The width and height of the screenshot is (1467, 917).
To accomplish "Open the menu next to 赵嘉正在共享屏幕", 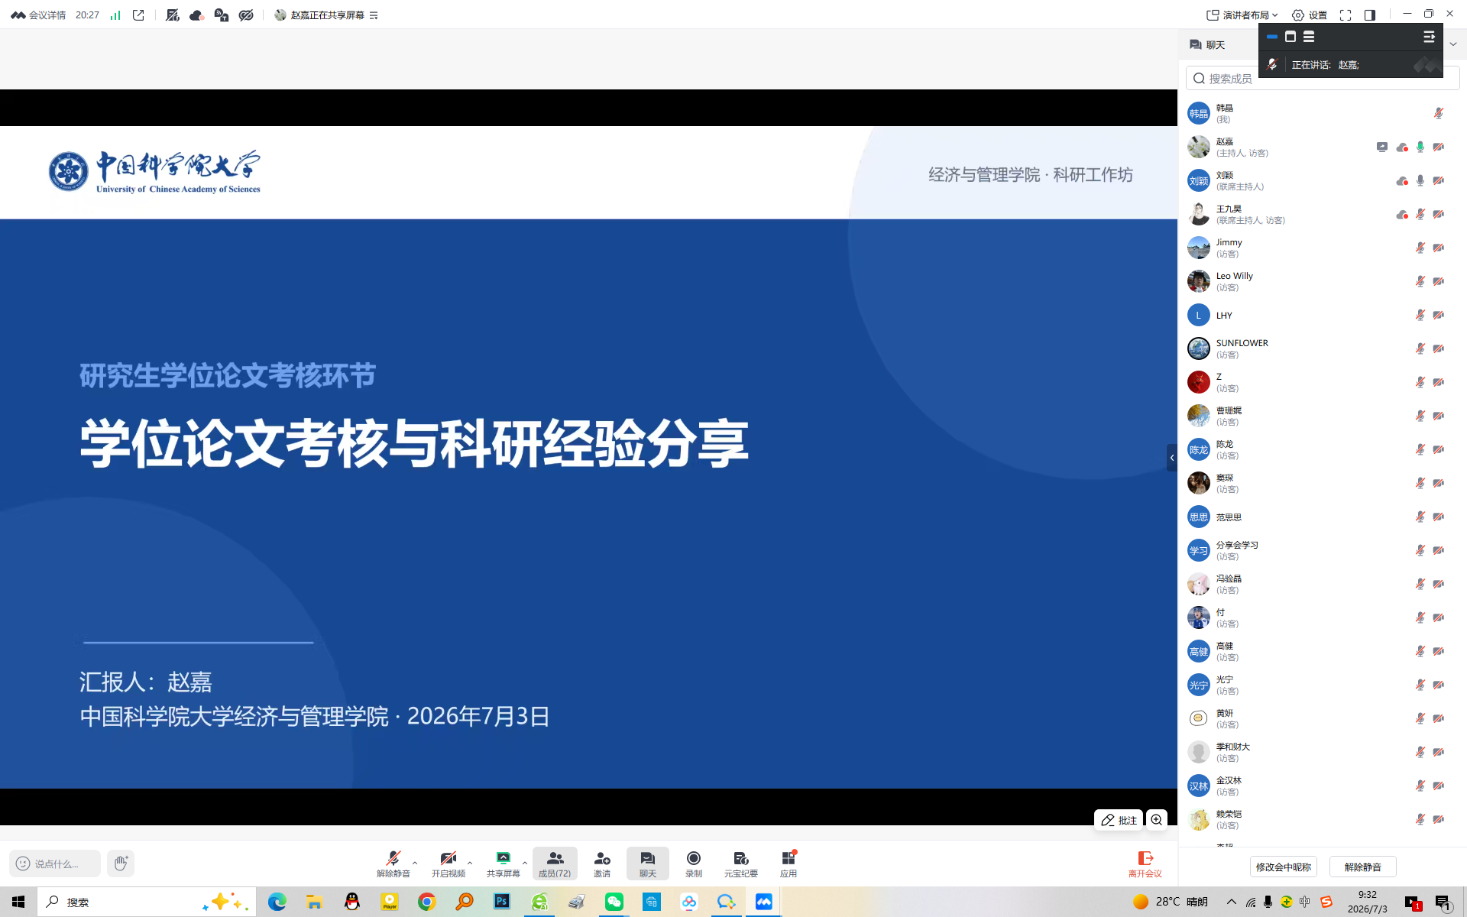I will (x=374, y=15).
